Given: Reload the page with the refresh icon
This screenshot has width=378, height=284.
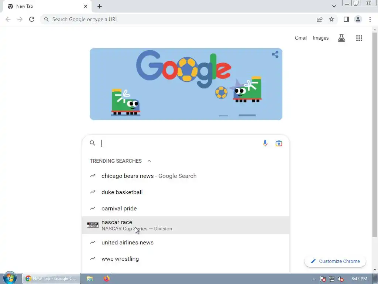Looking at the screenshot, I should point(32,19).
